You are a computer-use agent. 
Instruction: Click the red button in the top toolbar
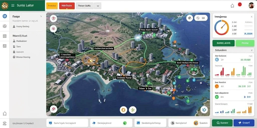pos(67,5)
